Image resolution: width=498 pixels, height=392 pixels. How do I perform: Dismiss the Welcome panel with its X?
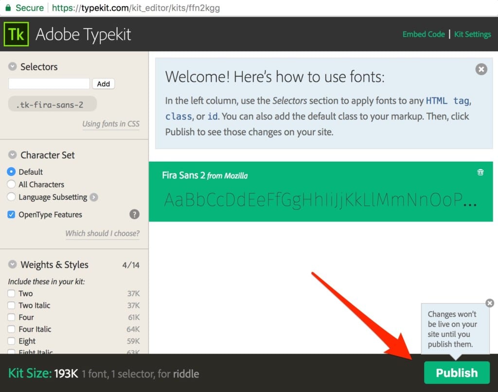pos(481,69)
